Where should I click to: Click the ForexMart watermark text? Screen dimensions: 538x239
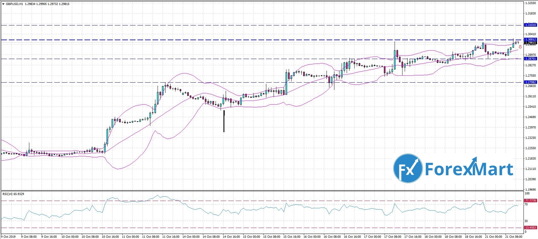[469, 169]
